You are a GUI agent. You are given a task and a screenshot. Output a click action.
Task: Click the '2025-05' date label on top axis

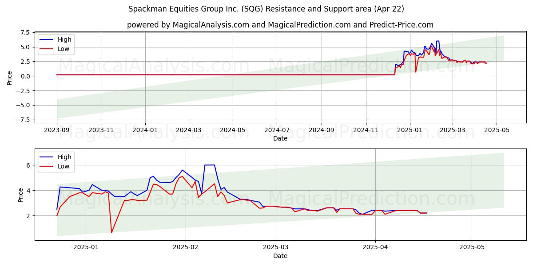(x=497, y=130)
